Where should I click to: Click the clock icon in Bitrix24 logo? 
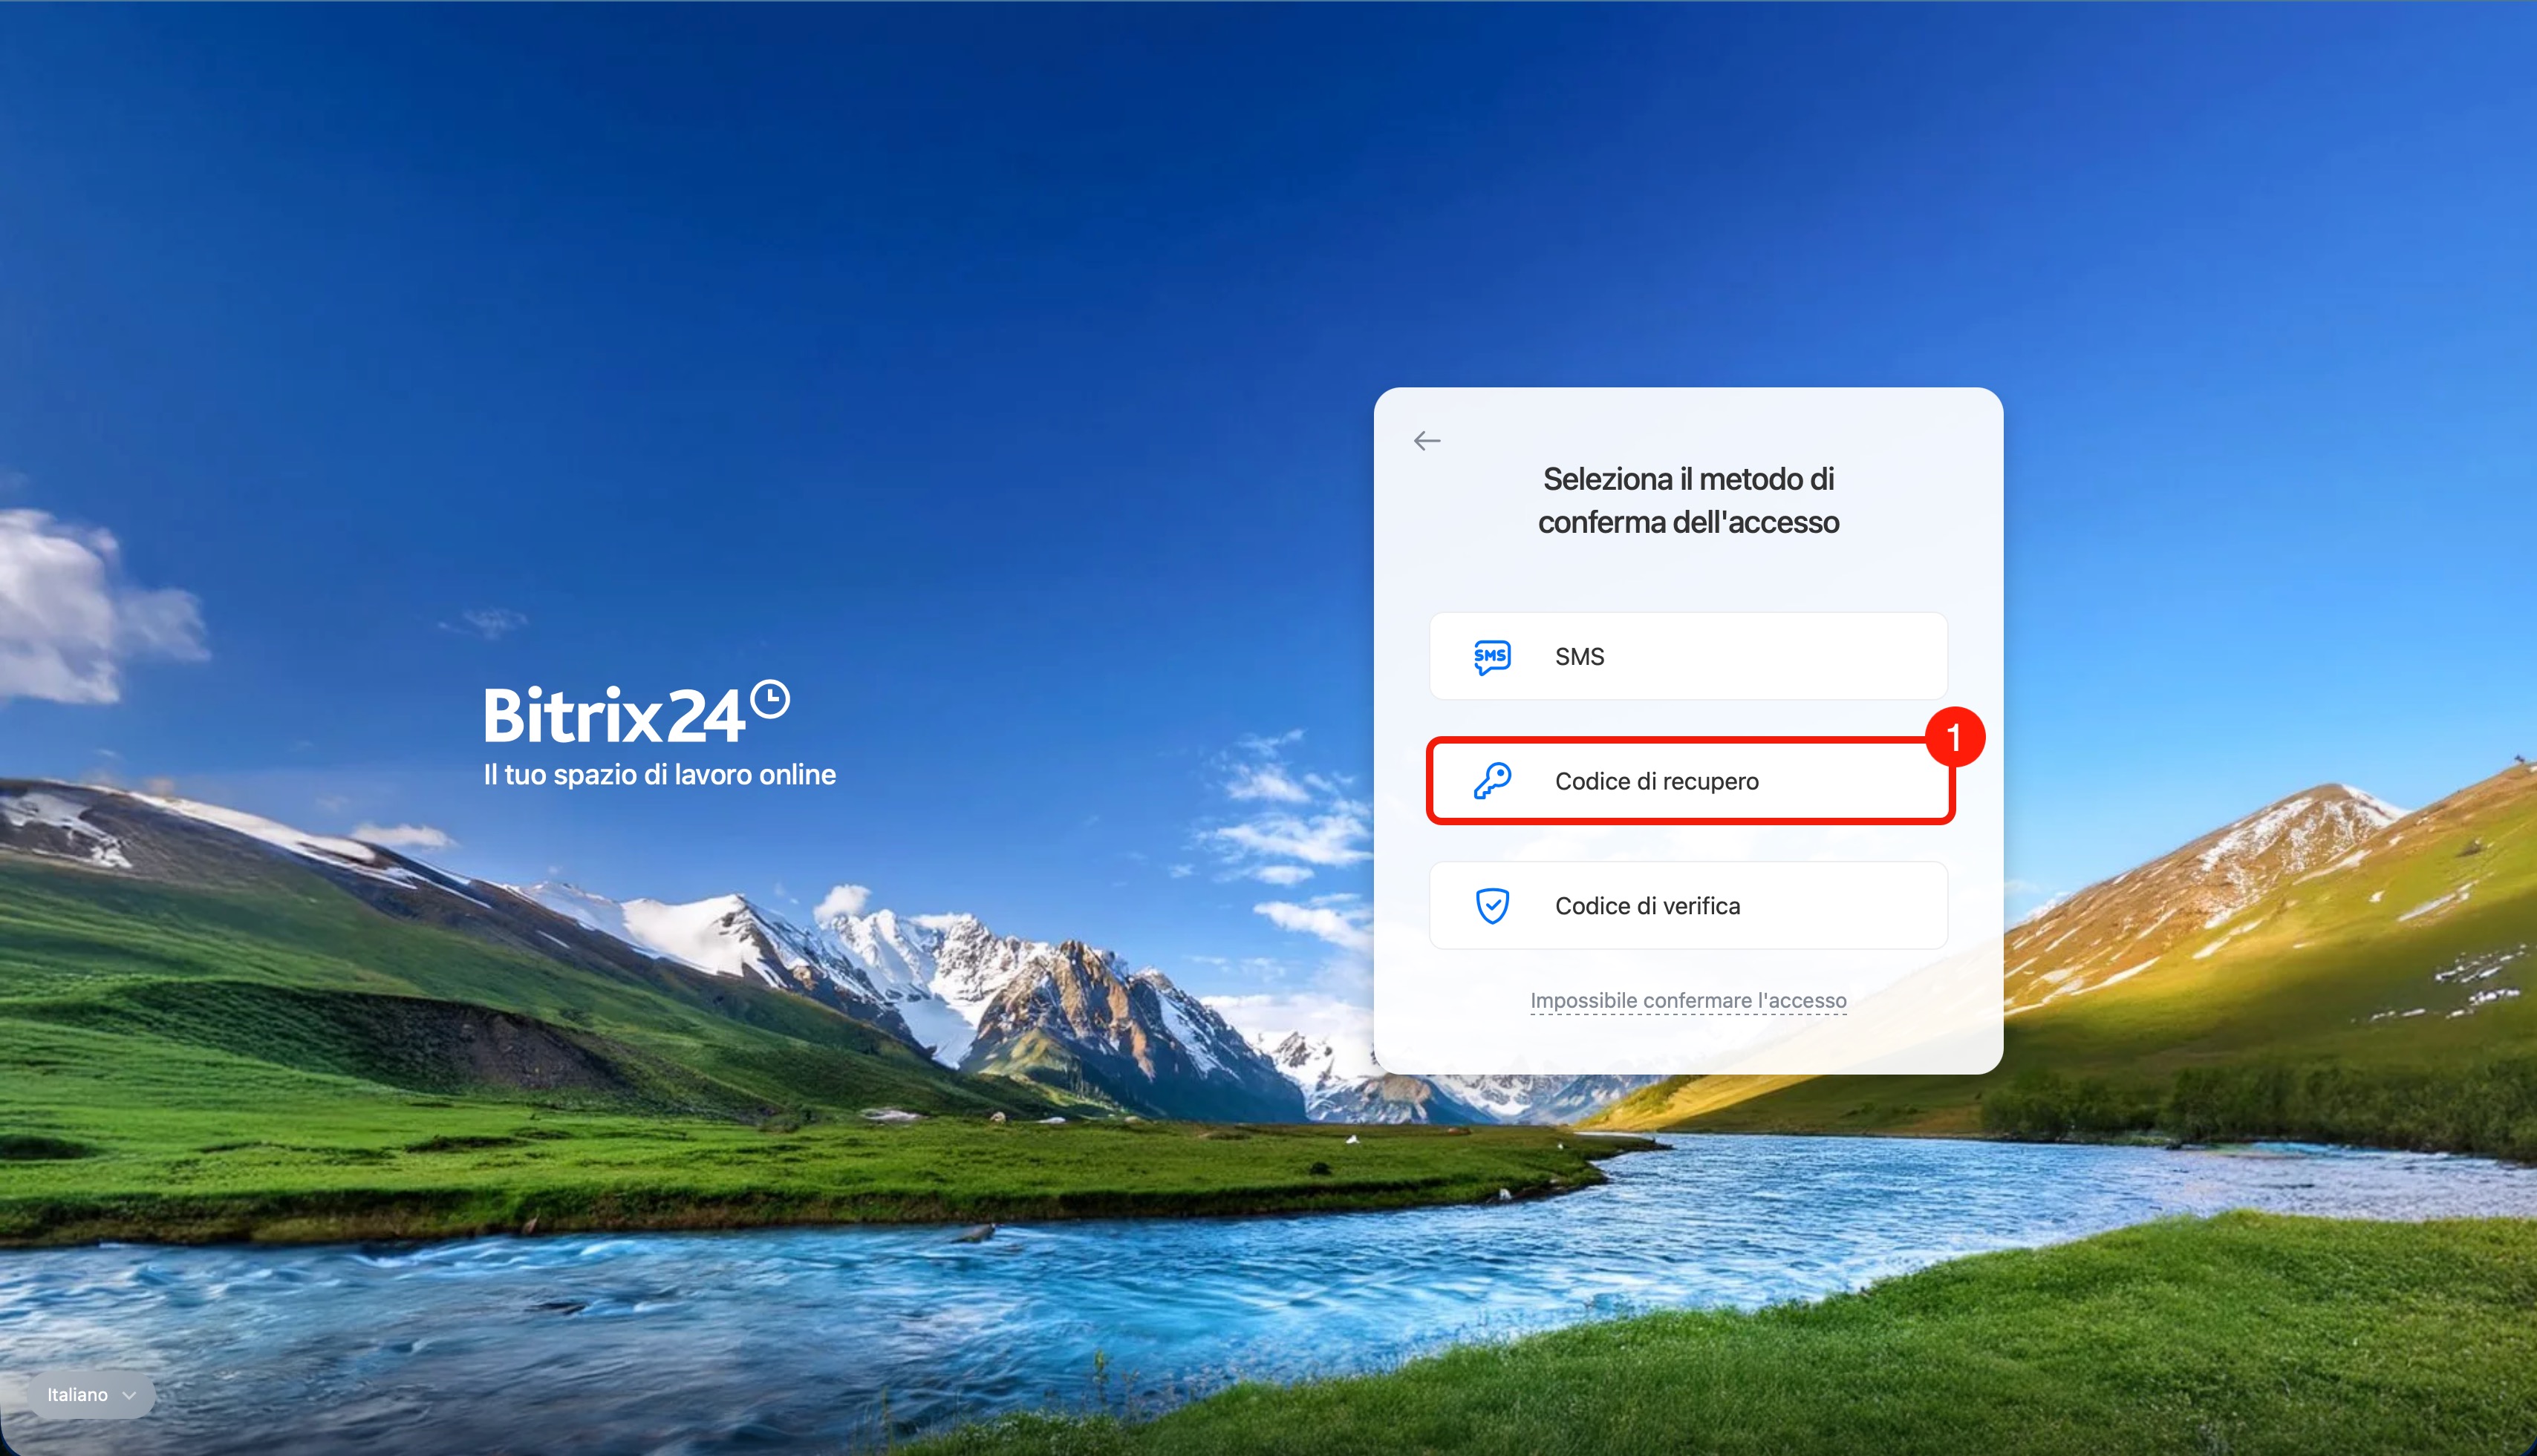pos(769,699)
